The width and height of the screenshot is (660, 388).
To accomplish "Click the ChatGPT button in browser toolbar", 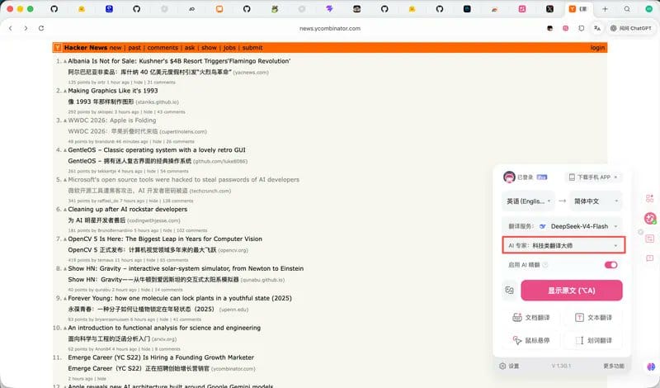I will 630,28.
